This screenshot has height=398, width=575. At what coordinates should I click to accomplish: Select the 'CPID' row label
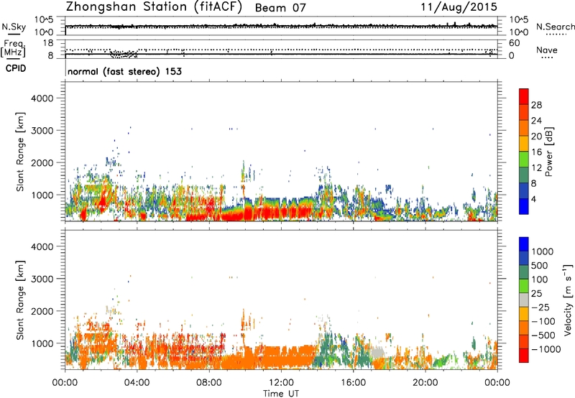[x=16, y=68]
